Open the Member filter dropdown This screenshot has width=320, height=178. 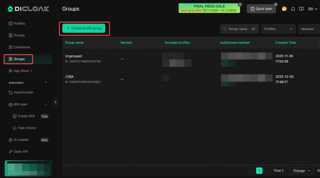click(x=309, y=29)
